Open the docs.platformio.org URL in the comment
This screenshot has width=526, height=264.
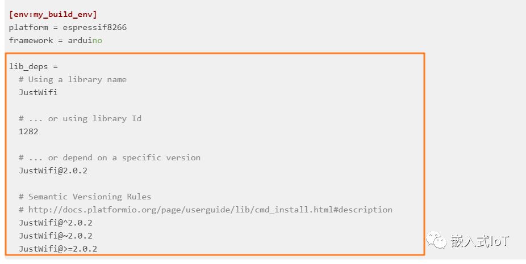point(210,210)
